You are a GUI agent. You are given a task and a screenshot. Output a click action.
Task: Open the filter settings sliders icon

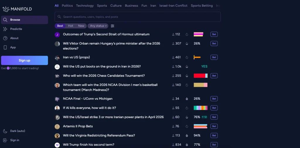pos(112,26)
